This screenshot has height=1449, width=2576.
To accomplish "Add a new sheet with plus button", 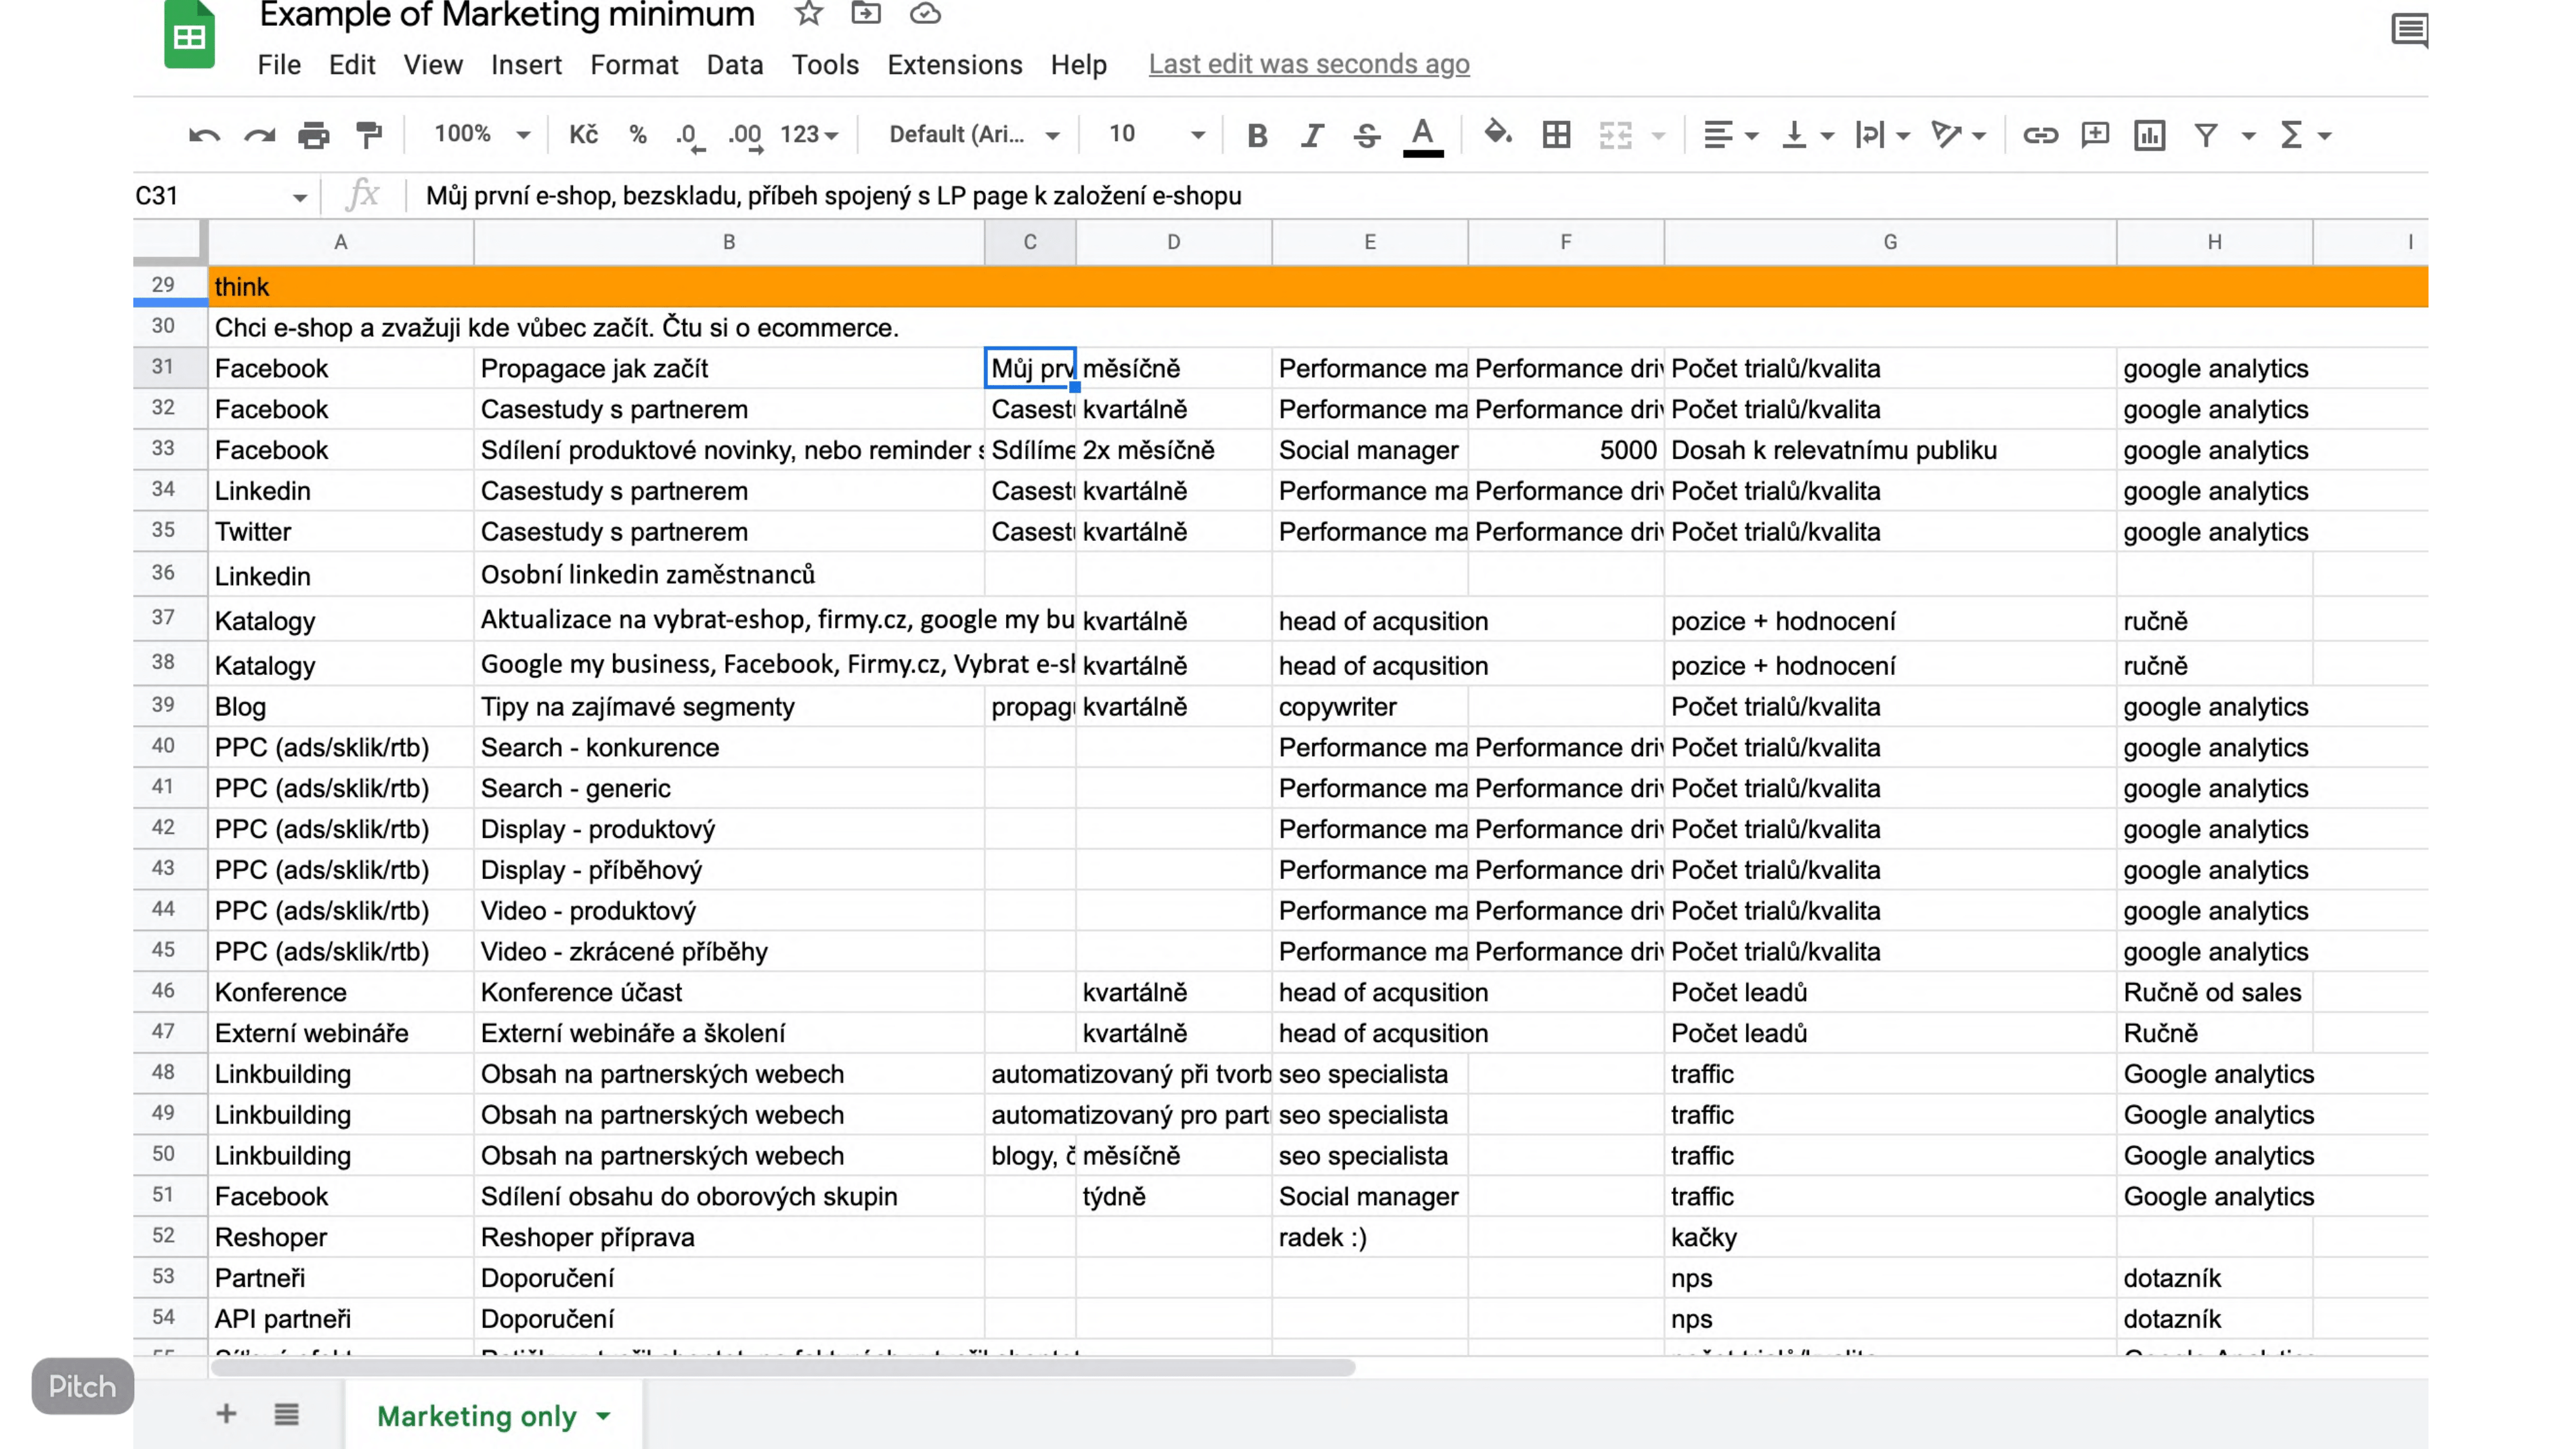I will 226,1414.
